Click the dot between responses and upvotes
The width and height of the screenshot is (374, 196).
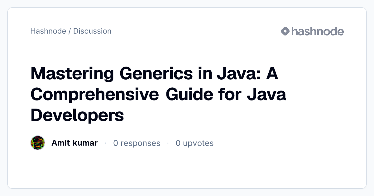tap(168, 143)
